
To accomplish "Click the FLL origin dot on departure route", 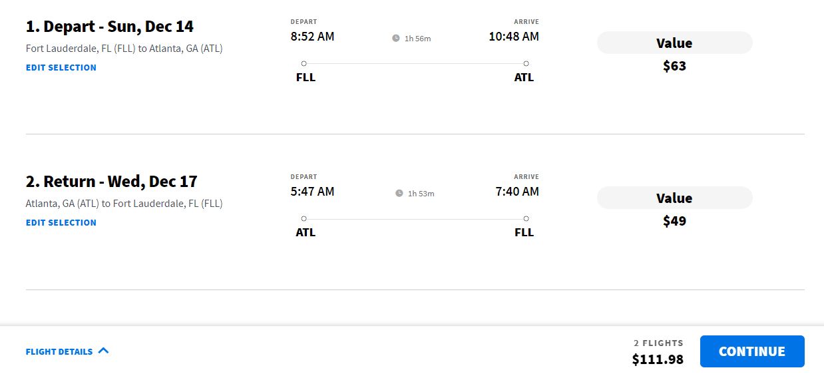I will point(304,64).
